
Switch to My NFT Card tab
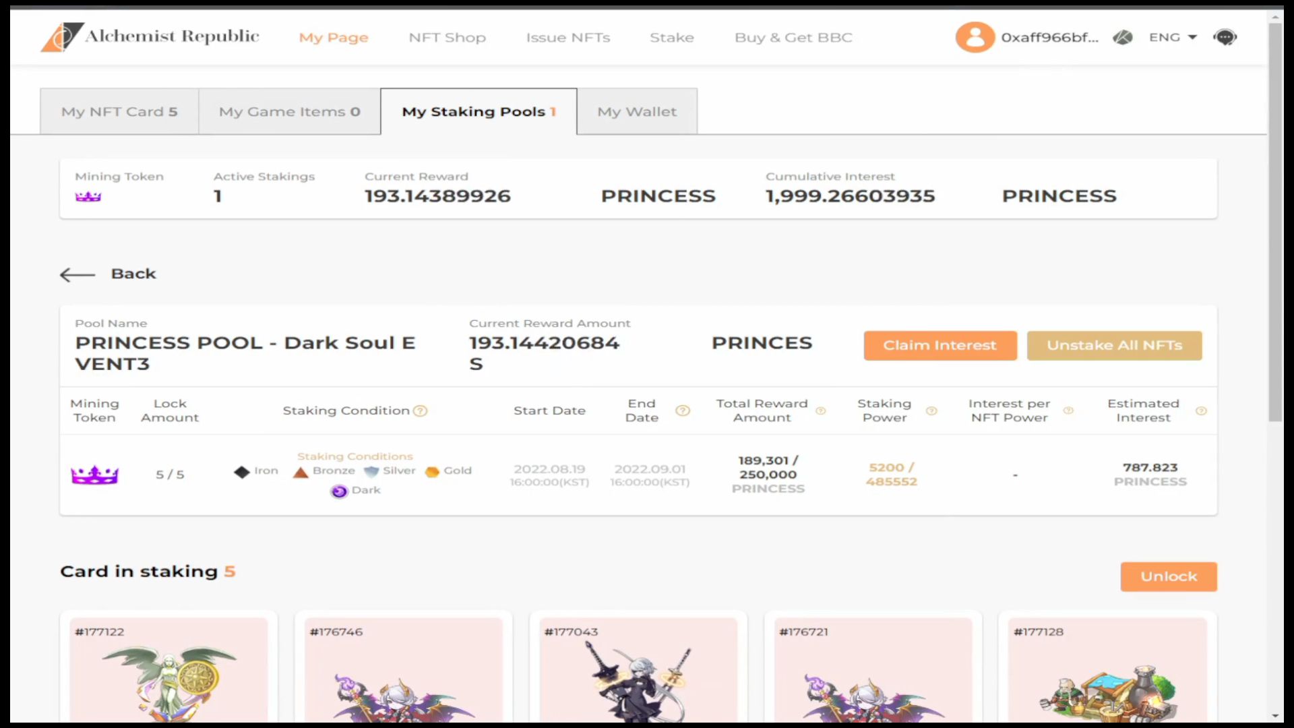[119, 111]
